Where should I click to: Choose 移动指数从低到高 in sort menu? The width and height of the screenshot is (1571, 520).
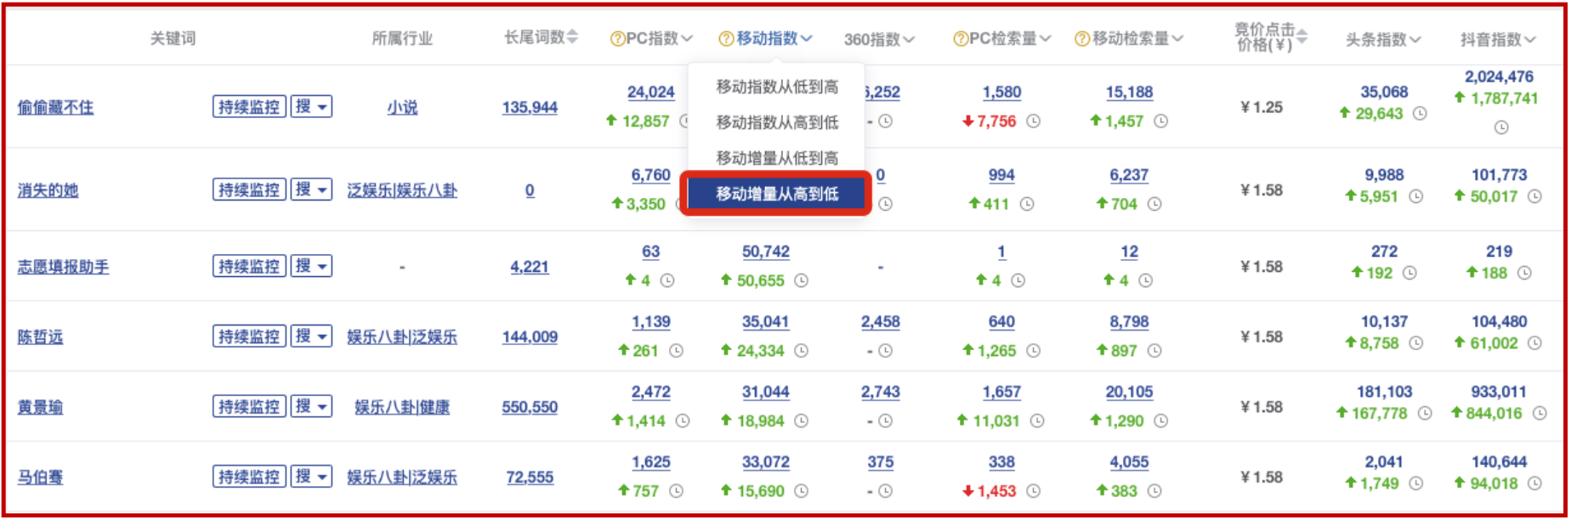coord(777,87)
